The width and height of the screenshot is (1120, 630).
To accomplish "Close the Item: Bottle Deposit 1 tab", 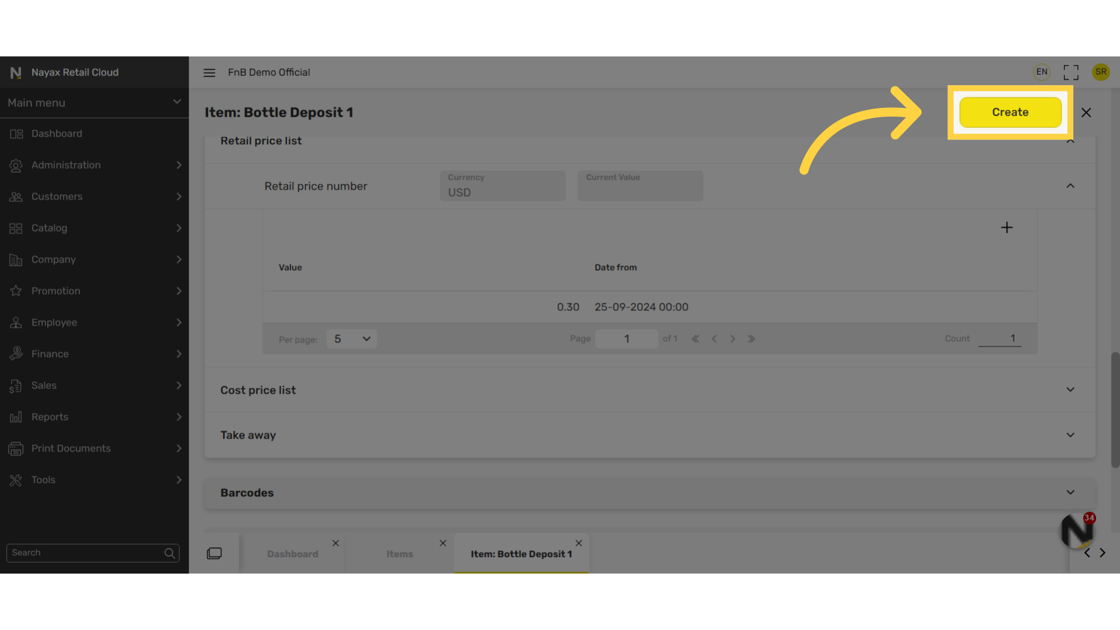I will [579, 543].
